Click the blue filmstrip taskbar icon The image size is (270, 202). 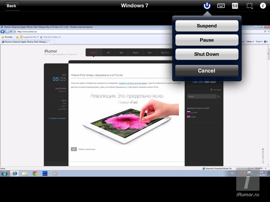coord(45,174)
